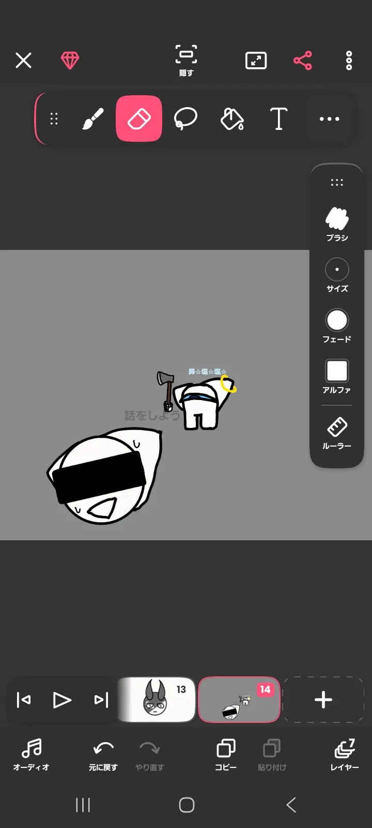The image size is (372, 828).
Task: Close the editor with the X icon
Action: point(23,61)
